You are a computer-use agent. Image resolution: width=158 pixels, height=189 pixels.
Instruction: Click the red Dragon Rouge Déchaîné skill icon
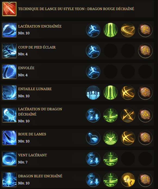point(10,9)
